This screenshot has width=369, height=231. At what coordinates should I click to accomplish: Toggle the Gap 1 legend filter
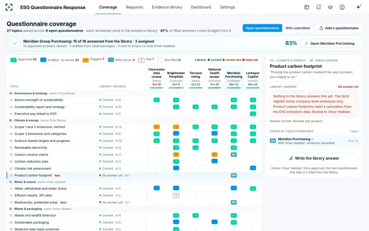tap(146, 60)
